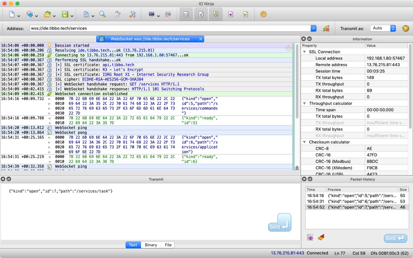Viewport: 413px width, 258px height.
Task: Collapse the SSL Connection section
Action: 304,52
